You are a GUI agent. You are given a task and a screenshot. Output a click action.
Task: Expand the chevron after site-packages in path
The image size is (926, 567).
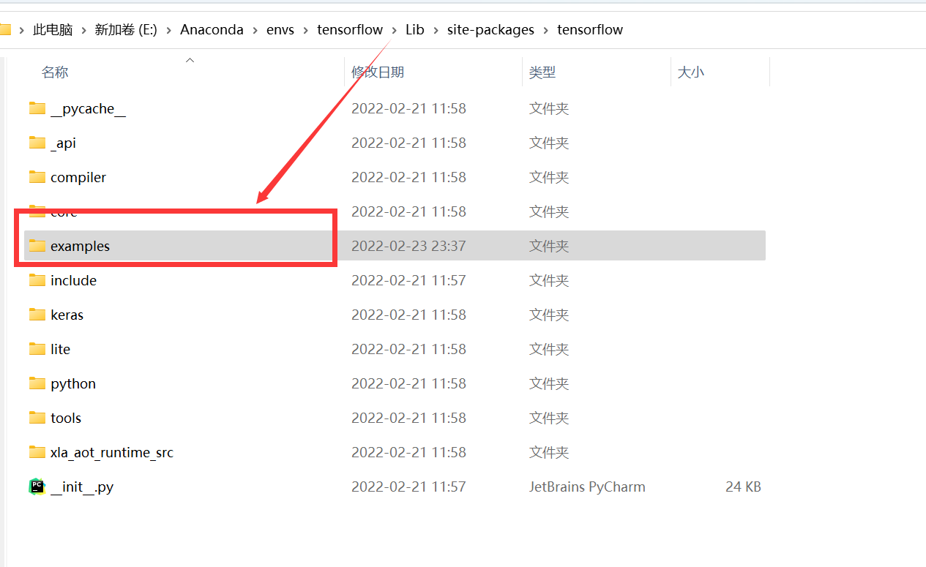[546, 30]
